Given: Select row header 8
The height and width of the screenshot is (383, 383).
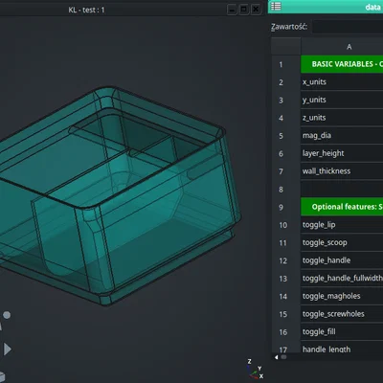Looking at the screenshot, I should click(x=286, y=190).
